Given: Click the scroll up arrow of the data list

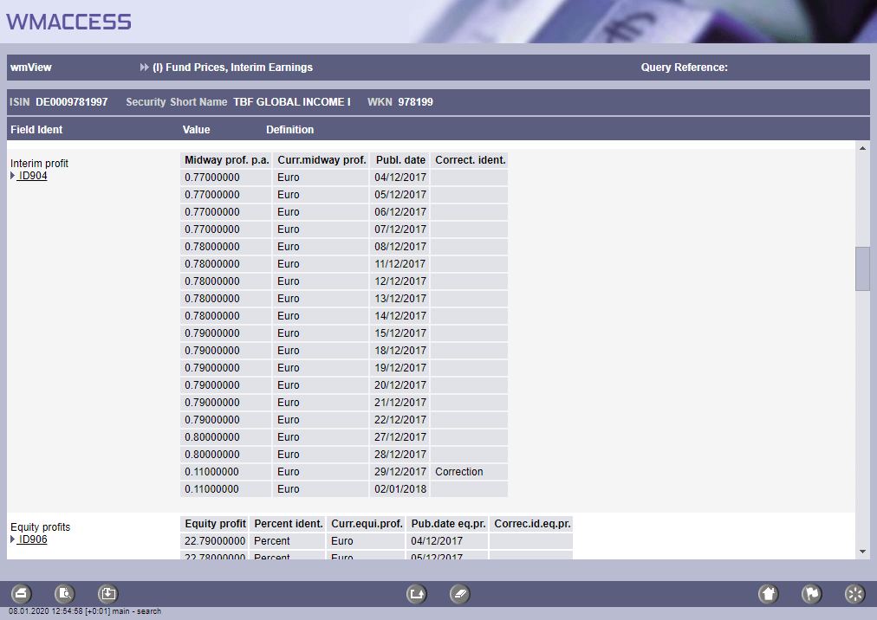Looking at the screenshot, I should pos(862,149).
